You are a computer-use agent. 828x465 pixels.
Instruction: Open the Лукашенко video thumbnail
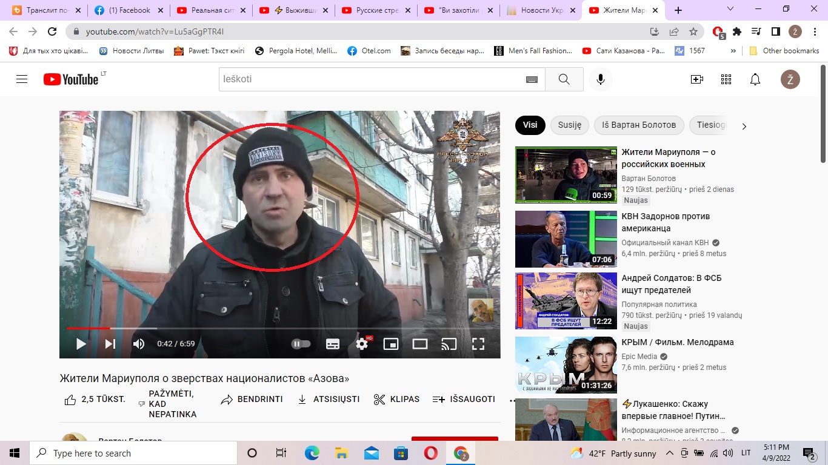[566, 420]
